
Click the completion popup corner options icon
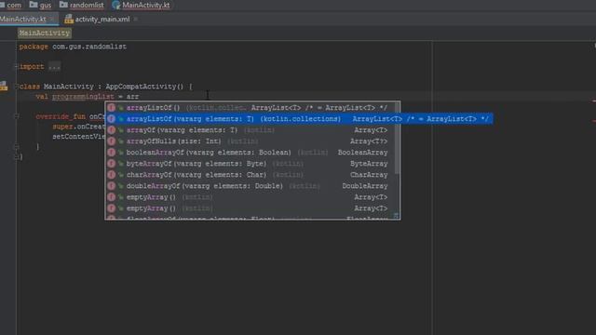[396, 215]
